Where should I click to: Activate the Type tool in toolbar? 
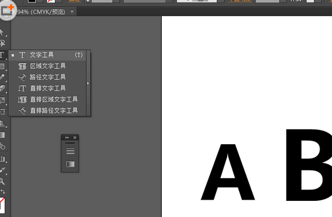pyautogui.click(x=2, y=55)
